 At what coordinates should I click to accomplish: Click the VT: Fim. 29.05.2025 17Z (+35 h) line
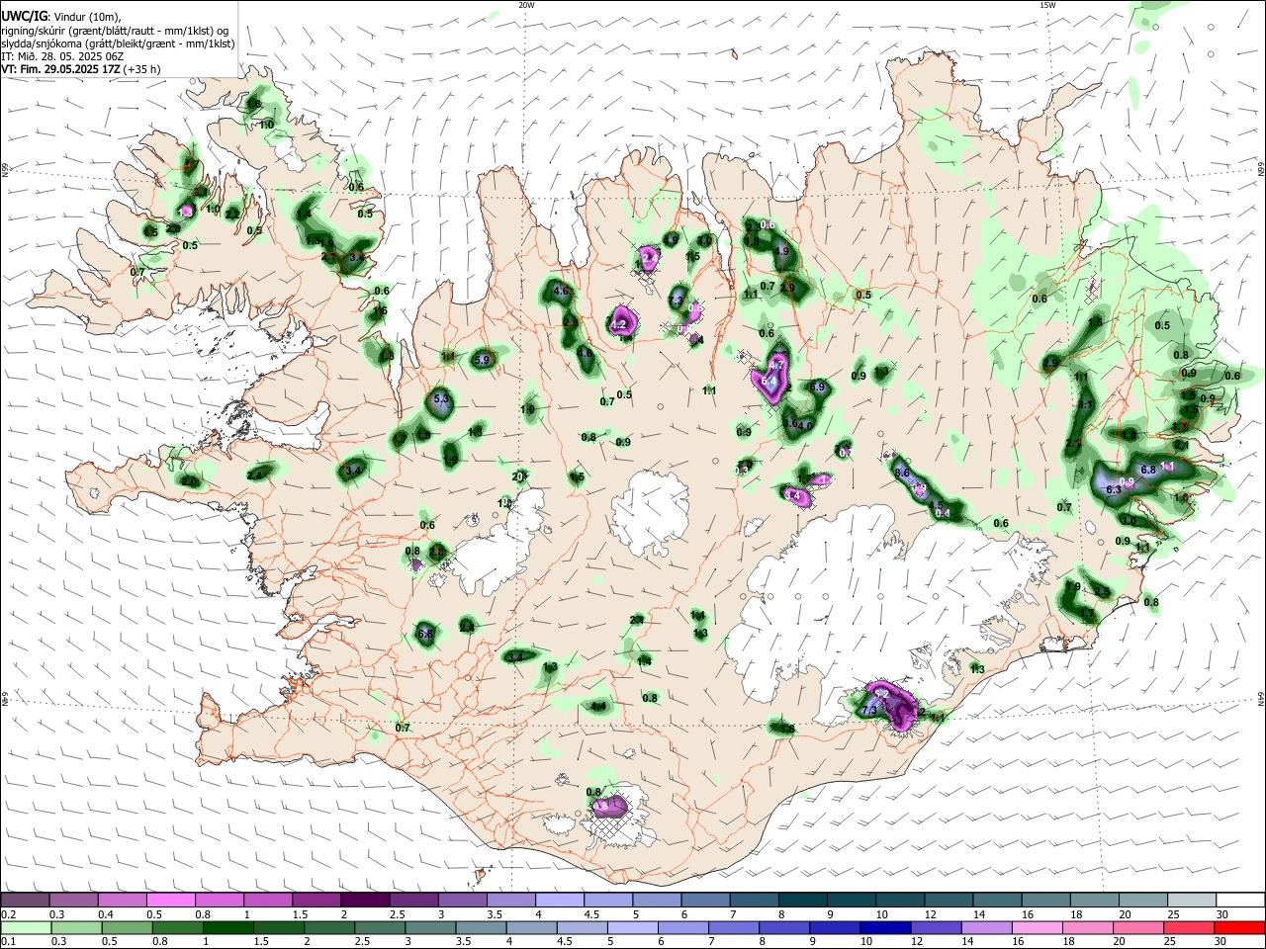pyautogui.click(x=81, y=69)
